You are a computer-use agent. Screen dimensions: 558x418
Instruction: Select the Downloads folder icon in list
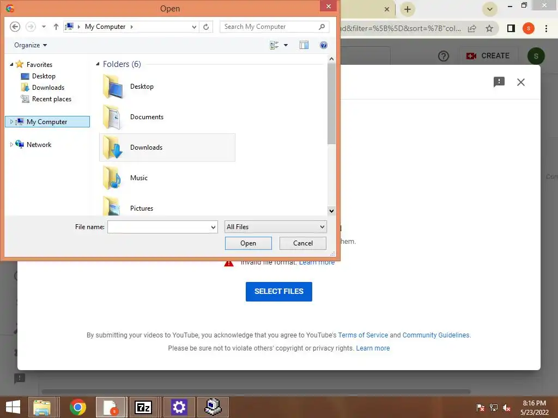pos(113,147)
